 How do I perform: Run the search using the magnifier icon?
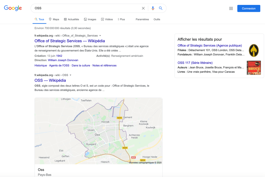[161, 8]
